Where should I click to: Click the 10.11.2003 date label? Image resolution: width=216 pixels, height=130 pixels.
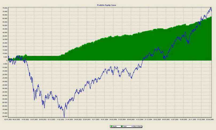tap(95, 119)
